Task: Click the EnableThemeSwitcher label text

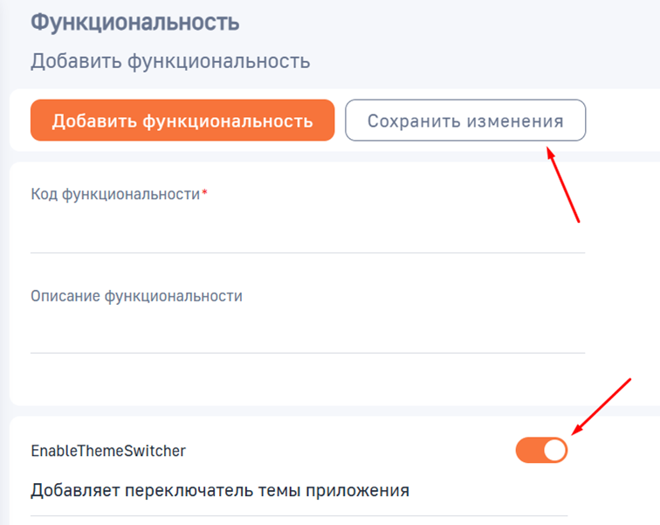Action: coord(108,451)
